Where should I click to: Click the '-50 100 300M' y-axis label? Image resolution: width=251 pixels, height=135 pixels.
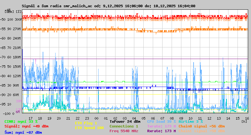pos(11,19)
